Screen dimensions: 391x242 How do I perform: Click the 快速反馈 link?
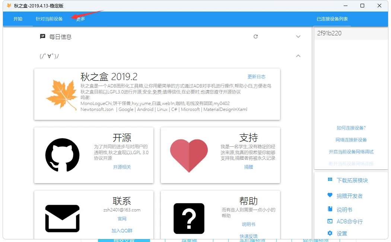coord(248,236)
